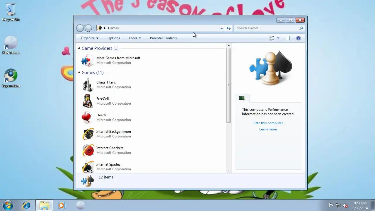The image size is (375, 211).
Task: Click the network tray icon
Action: 338,205
